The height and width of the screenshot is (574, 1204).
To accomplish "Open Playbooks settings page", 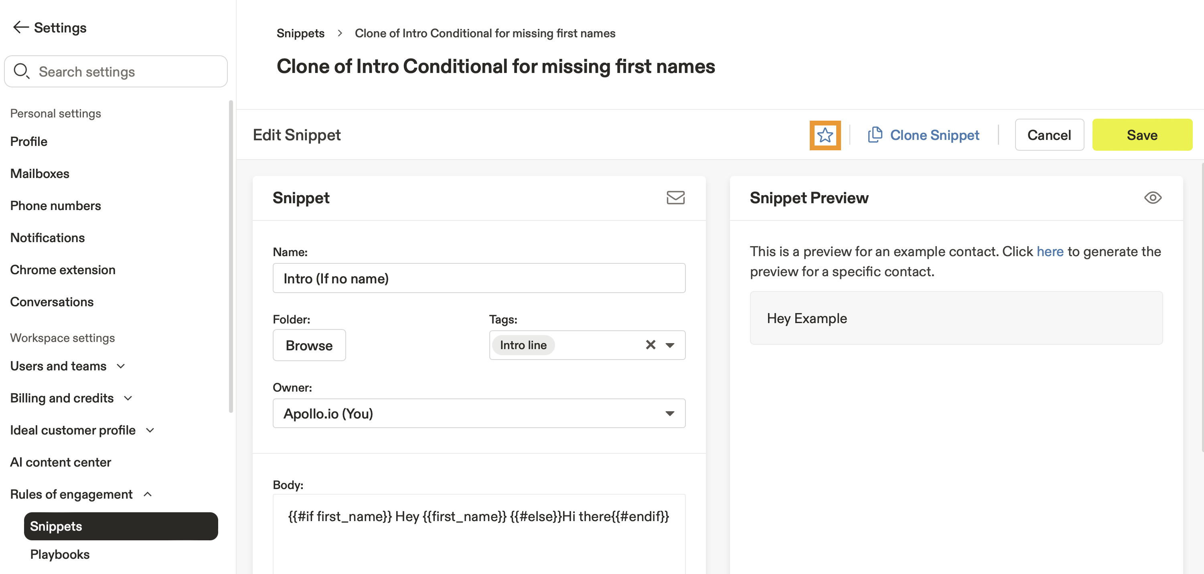I will tap(60, 554).
